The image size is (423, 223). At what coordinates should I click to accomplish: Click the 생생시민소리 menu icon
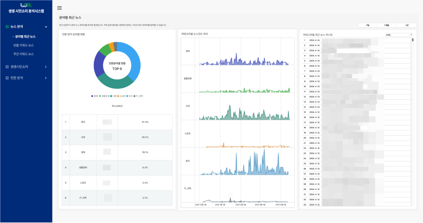pyautogui.click(x=7, y=67)
